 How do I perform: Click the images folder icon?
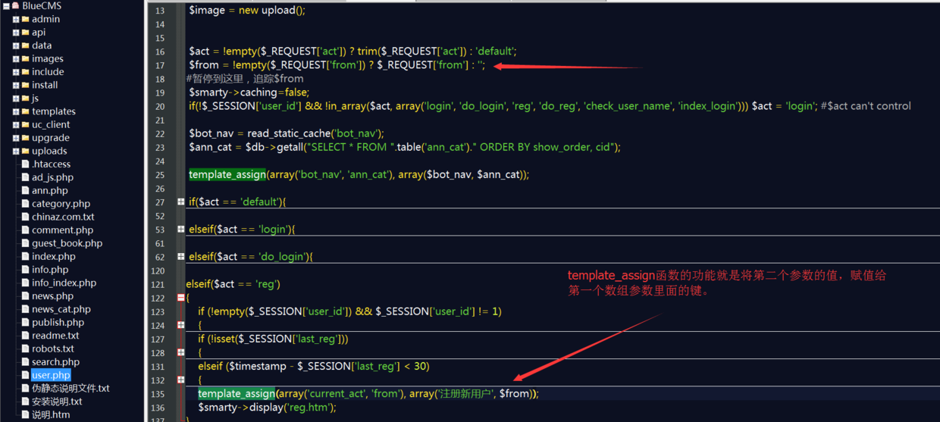(x=25, y=59)
